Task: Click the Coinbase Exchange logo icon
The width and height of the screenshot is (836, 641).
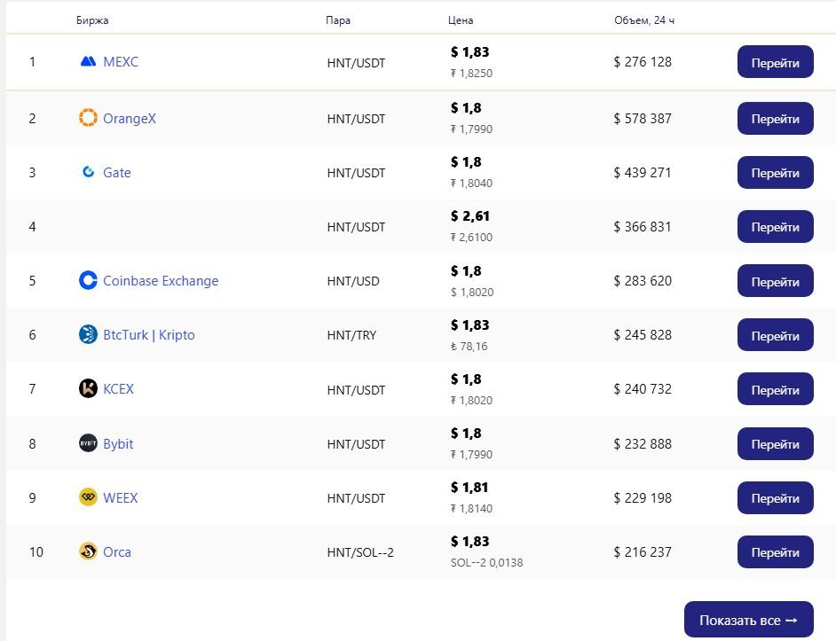Action: 88,281
